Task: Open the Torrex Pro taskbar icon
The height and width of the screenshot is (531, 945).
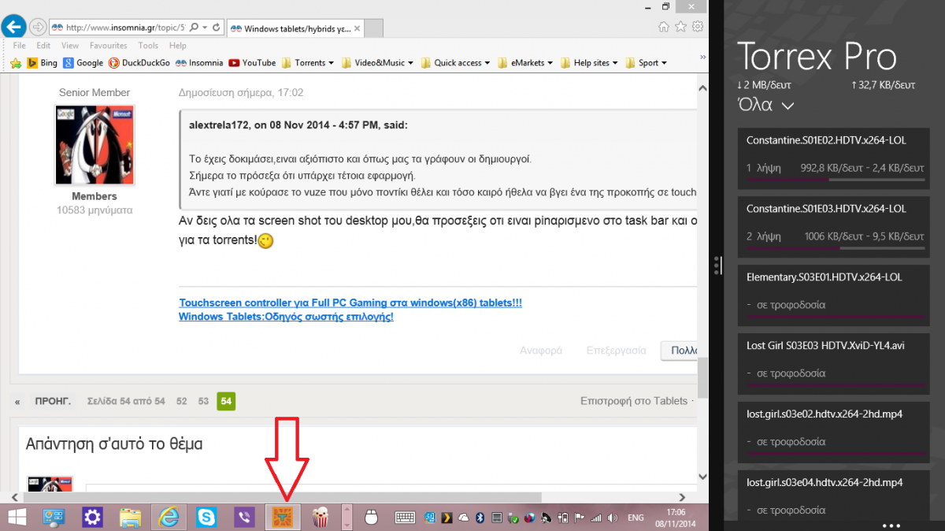Action: pos(283,518)
